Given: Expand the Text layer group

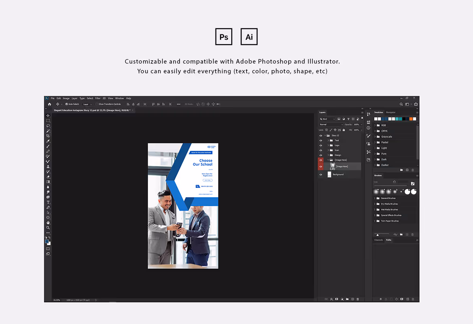Looking at the screenshot, I should pyautogui.click(x=328, y=141).
